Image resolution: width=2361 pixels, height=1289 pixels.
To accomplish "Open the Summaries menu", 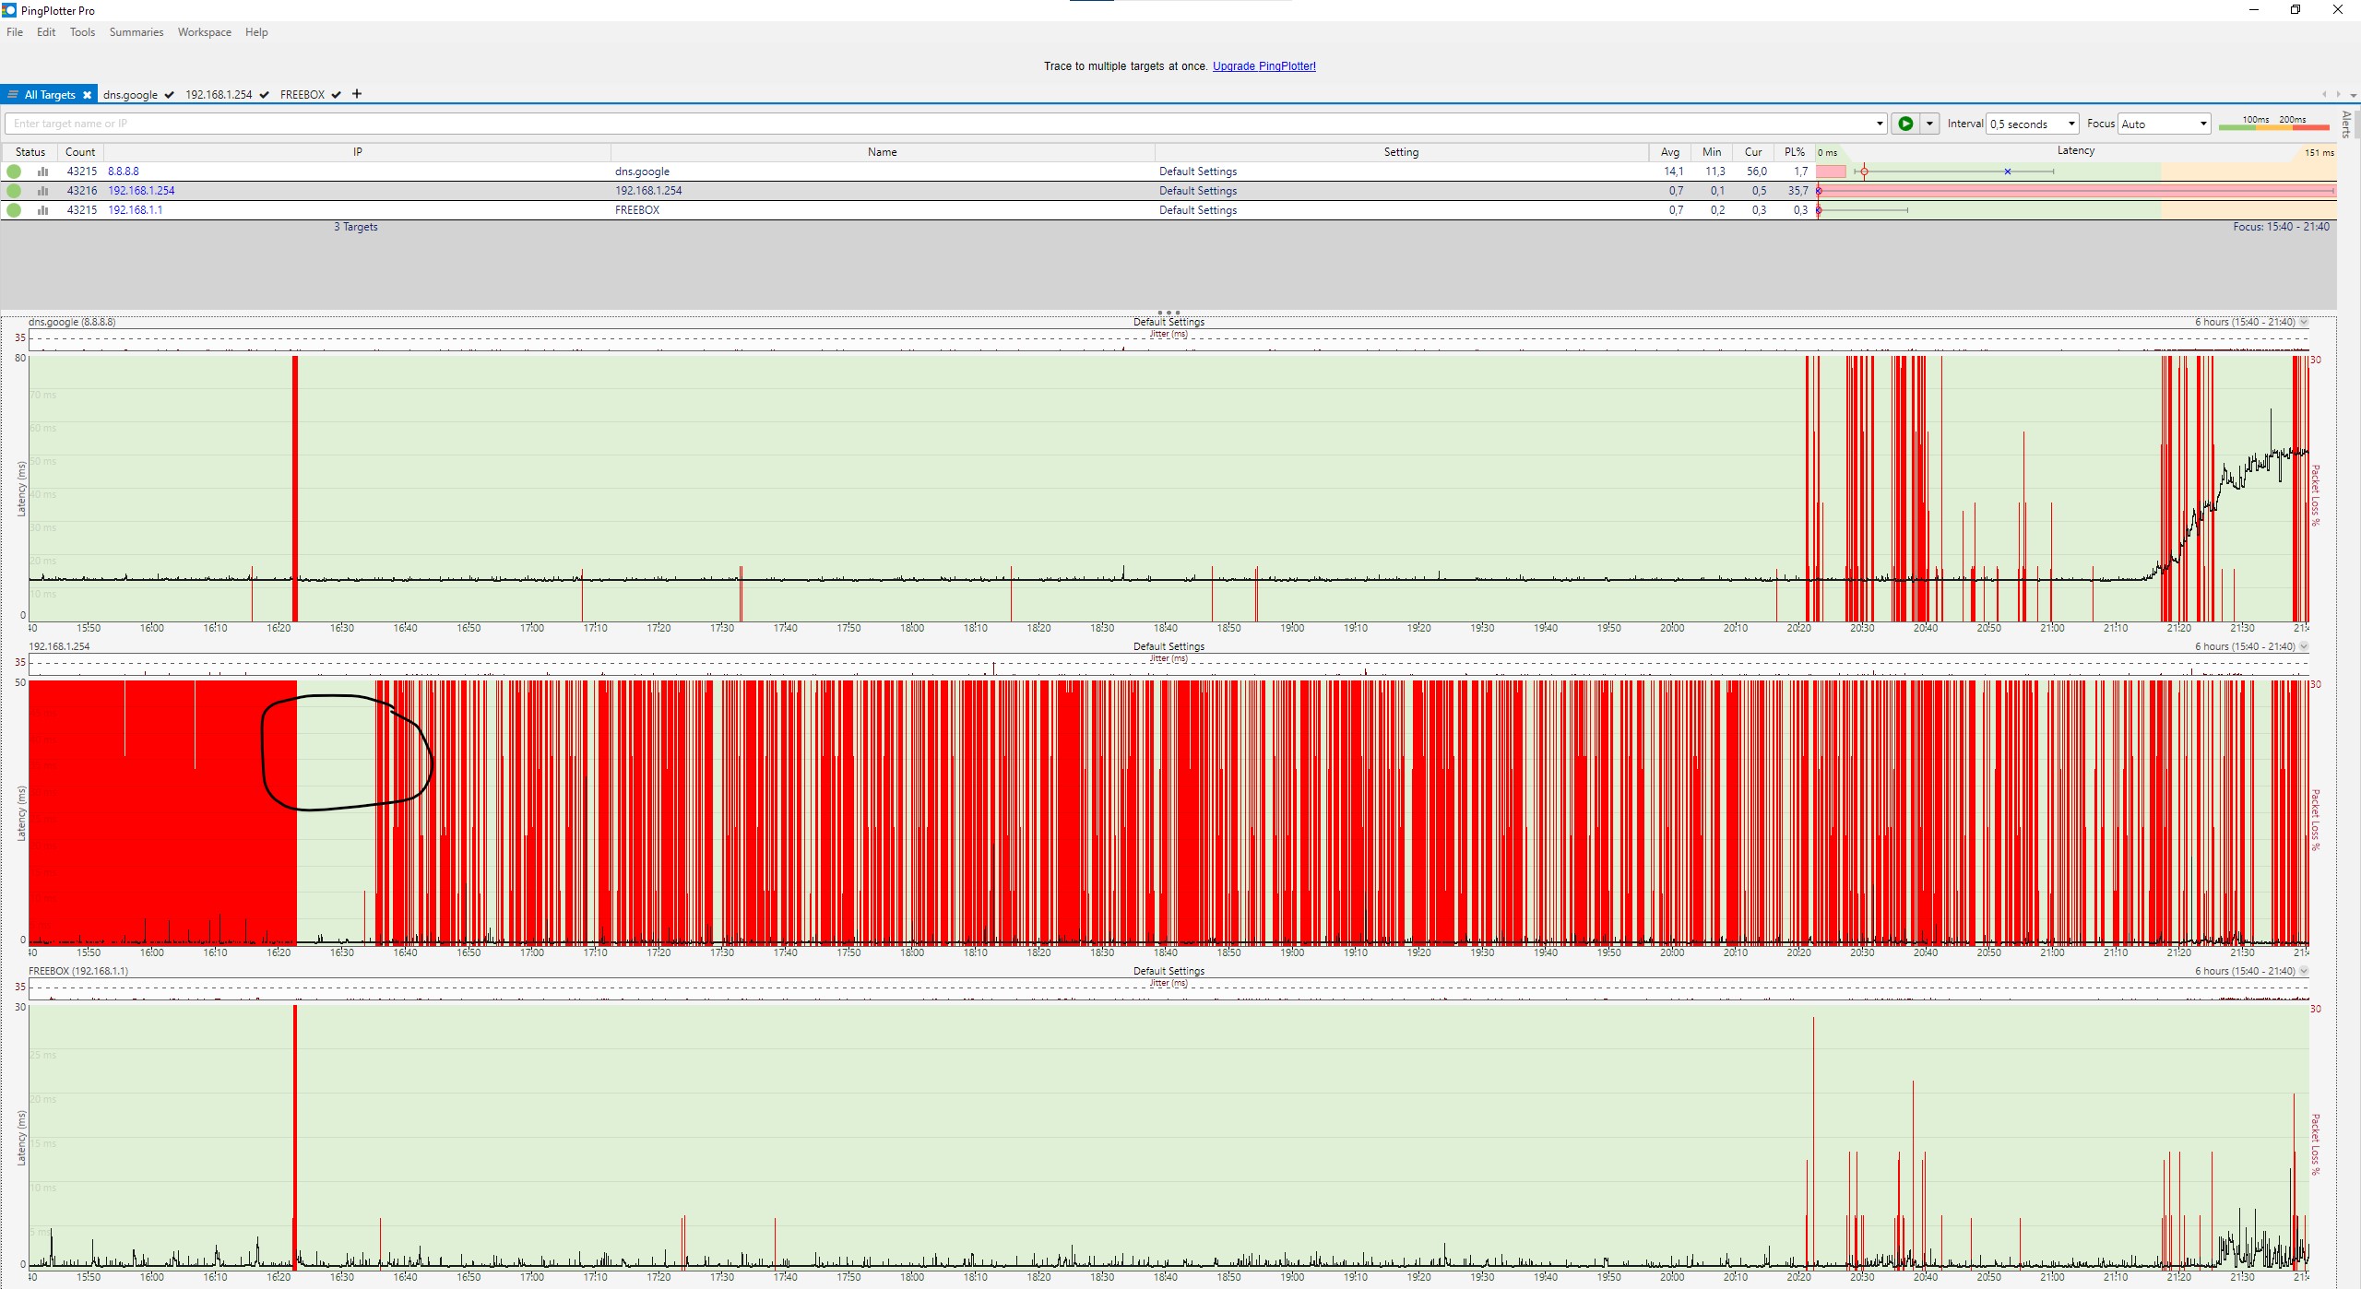I will pyautogui.click(x=136, y=32).
